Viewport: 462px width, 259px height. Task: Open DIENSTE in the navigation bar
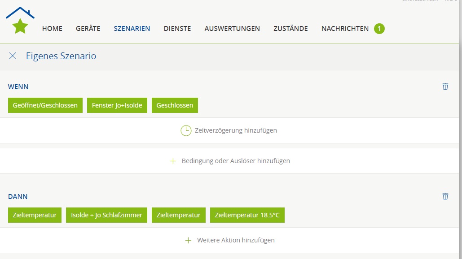[177, 29]
